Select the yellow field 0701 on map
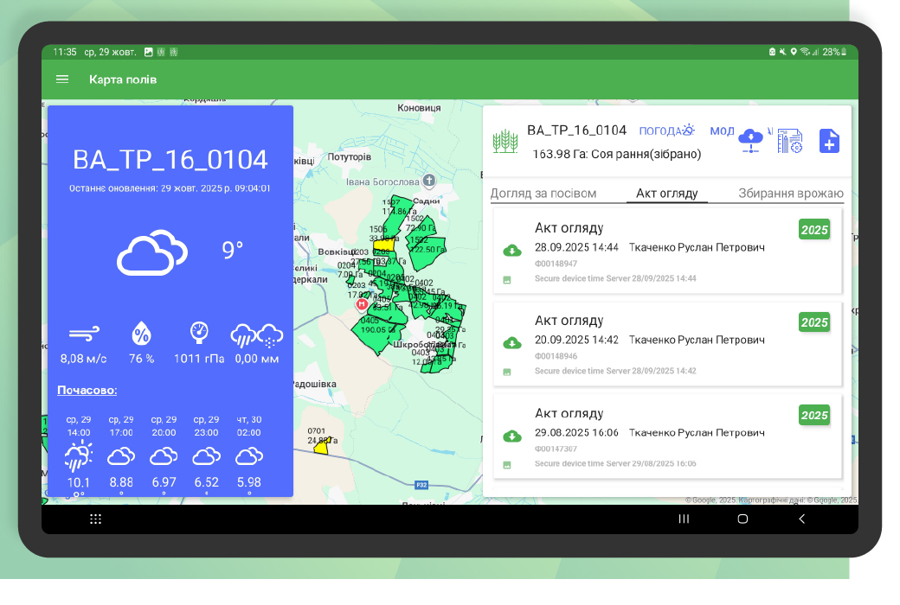Image resolution: width=900 pixels, height=605 pixels. pyautogui.click(x=321, y=448)
